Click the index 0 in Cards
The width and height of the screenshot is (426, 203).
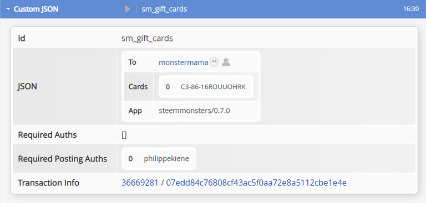tap(168, 87)
